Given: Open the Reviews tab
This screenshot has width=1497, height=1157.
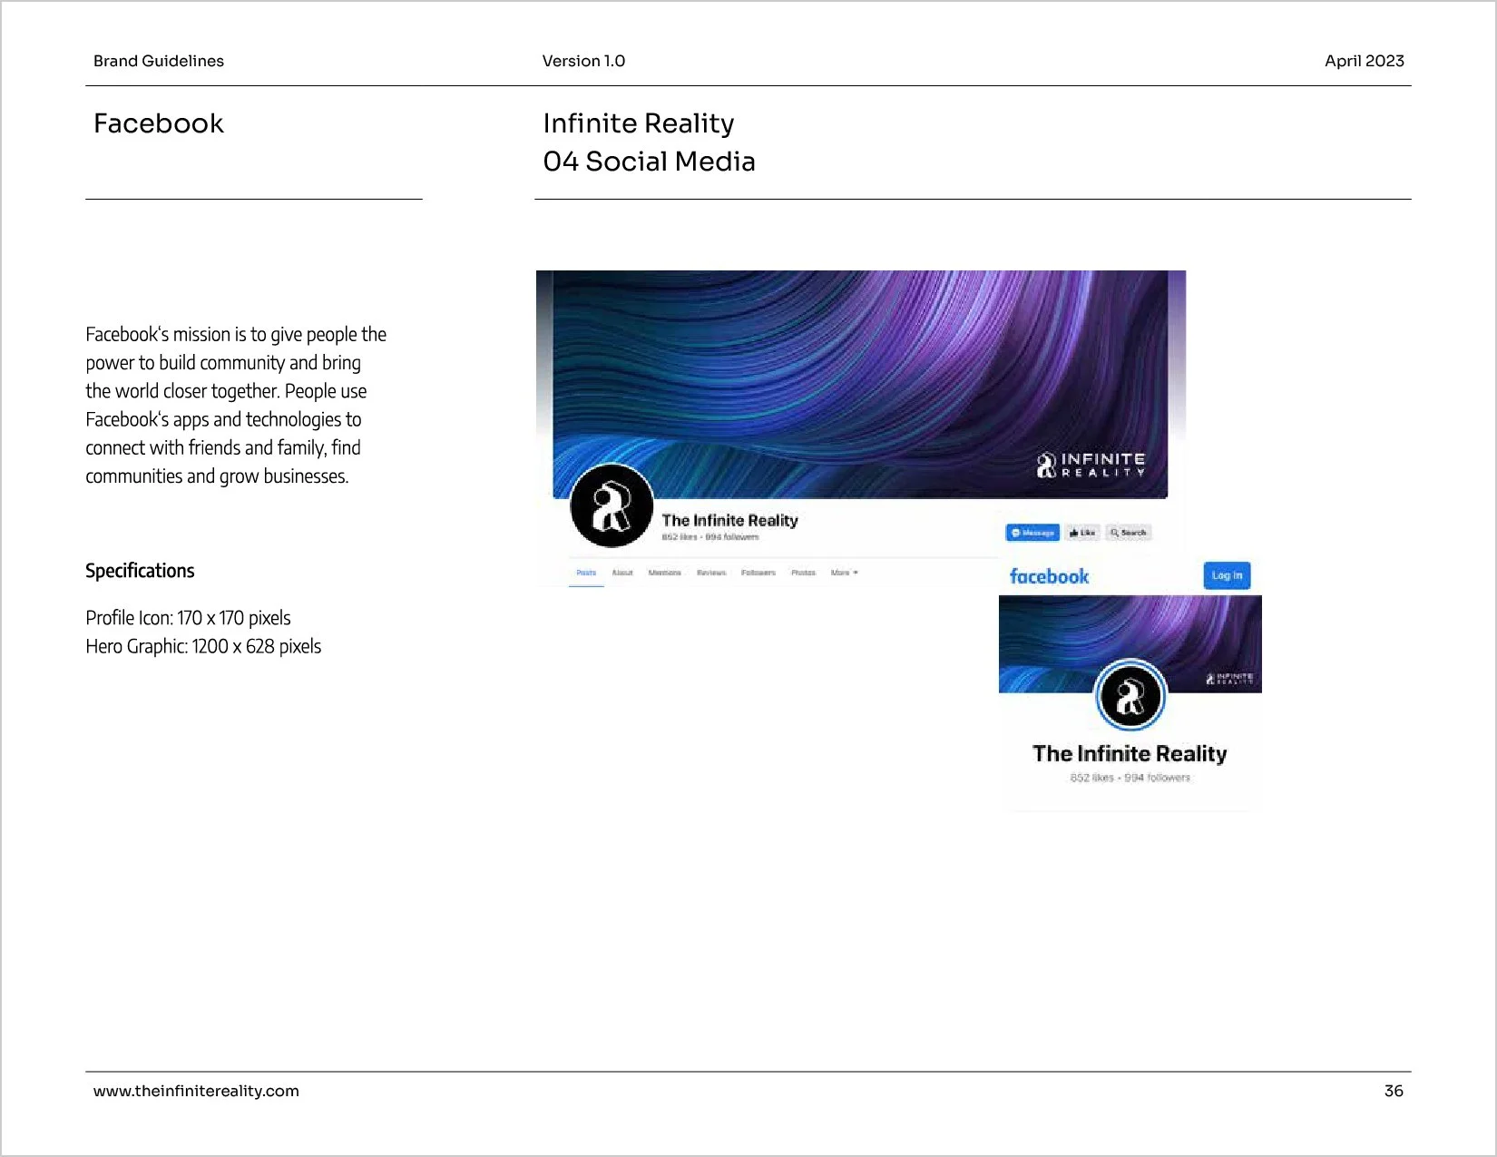Looking at the screenshot, I should click(x=711, y=573).
